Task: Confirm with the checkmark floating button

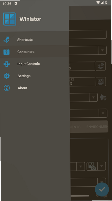Action: [x=102, y=189]
